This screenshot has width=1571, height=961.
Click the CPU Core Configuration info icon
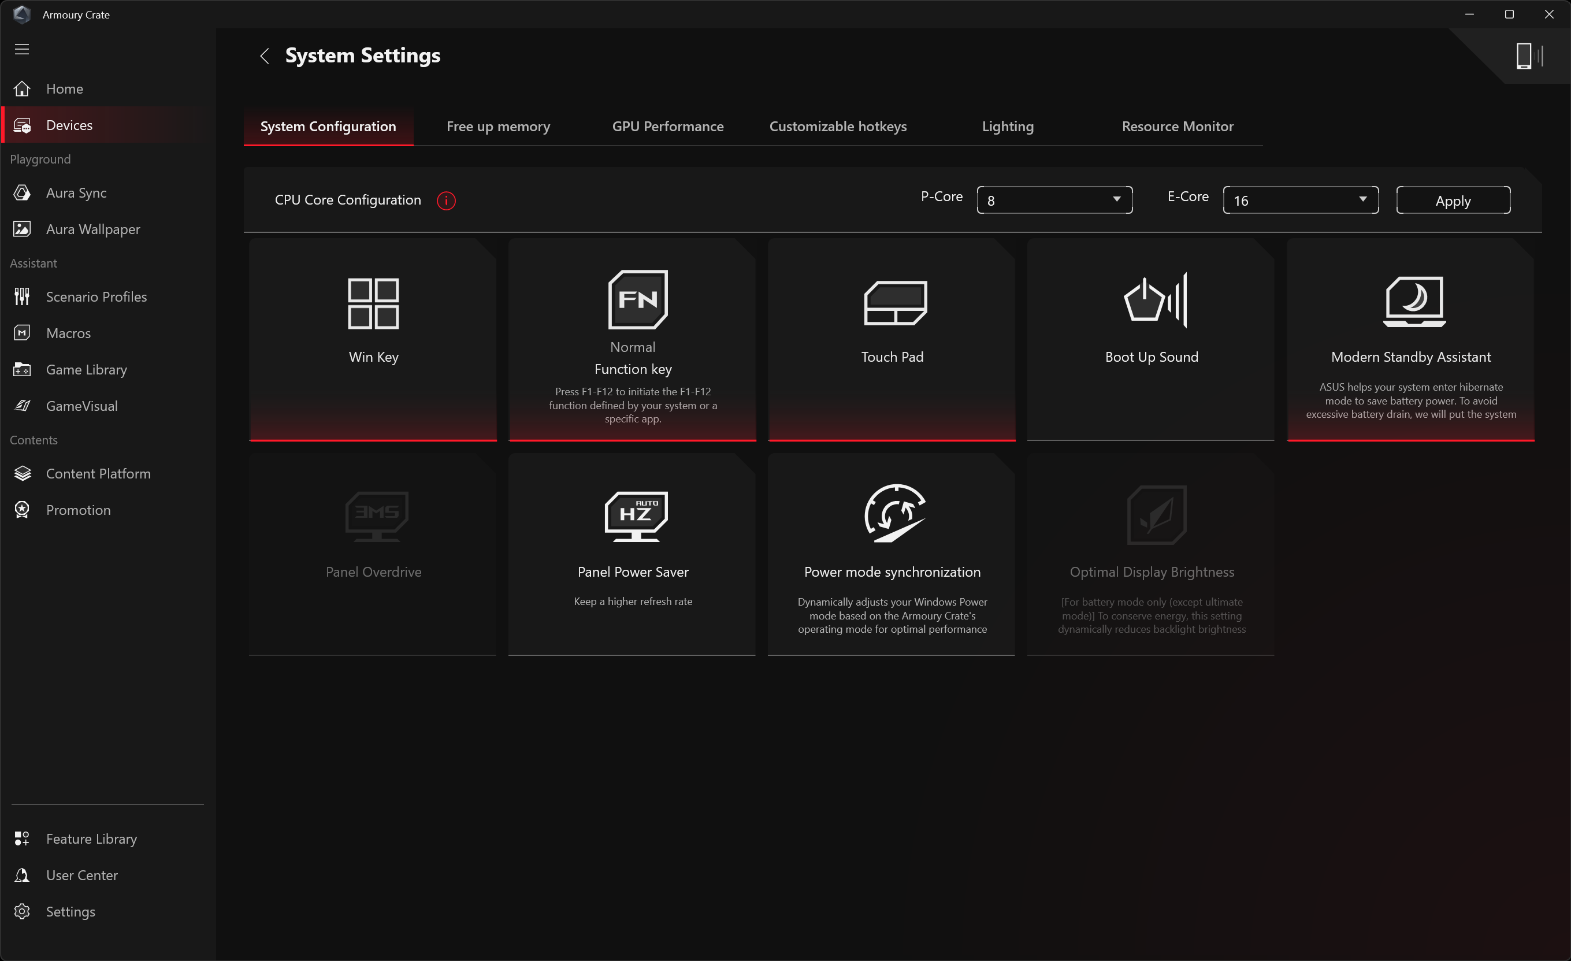point(445,201)
